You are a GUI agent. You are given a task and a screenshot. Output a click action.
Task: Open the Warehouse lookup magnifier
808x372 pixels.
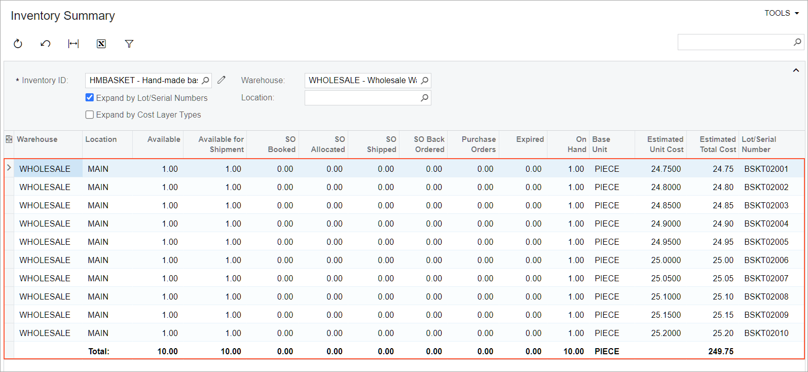[425, 80]
